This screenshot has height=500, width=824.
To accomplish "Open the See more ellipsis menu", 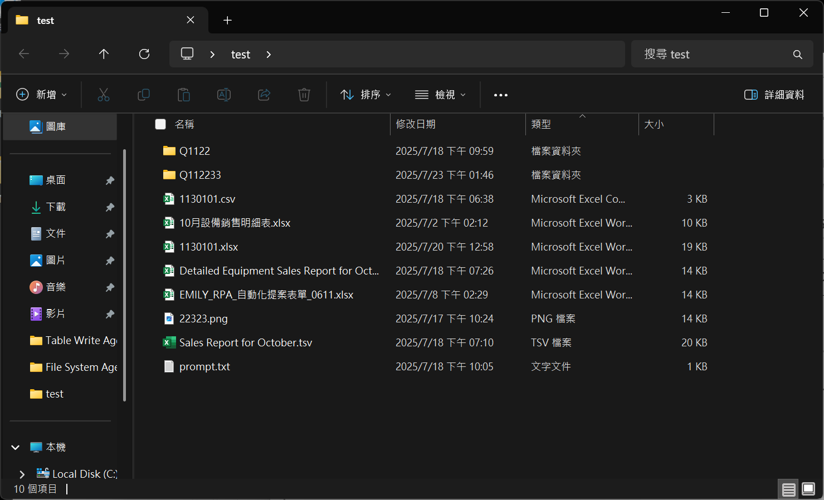I will click(x=500, y=95).
